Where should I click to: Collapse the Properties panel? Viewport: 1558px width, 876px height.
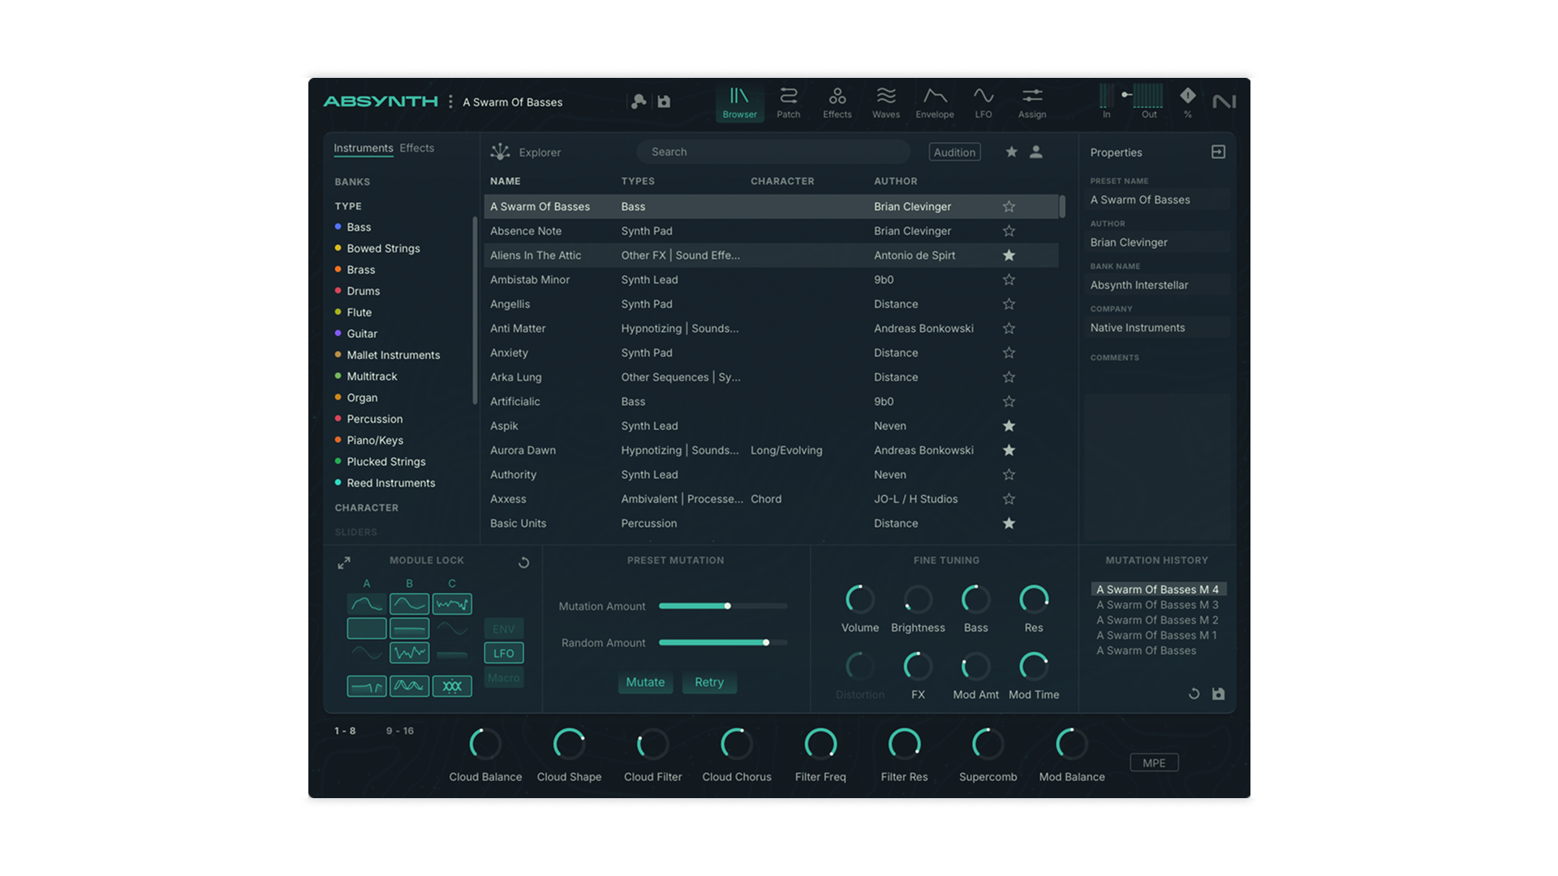pos(1217,152)
